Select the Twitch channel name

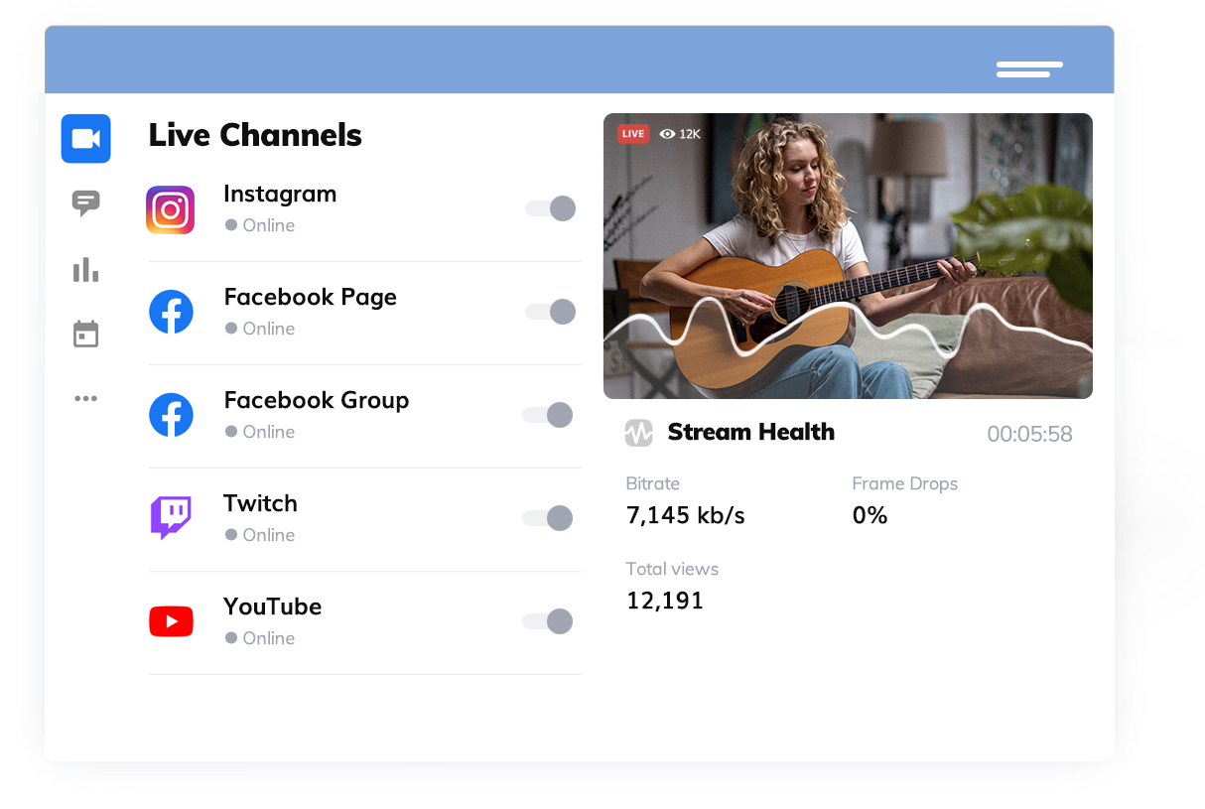click(x=260, y=503)
